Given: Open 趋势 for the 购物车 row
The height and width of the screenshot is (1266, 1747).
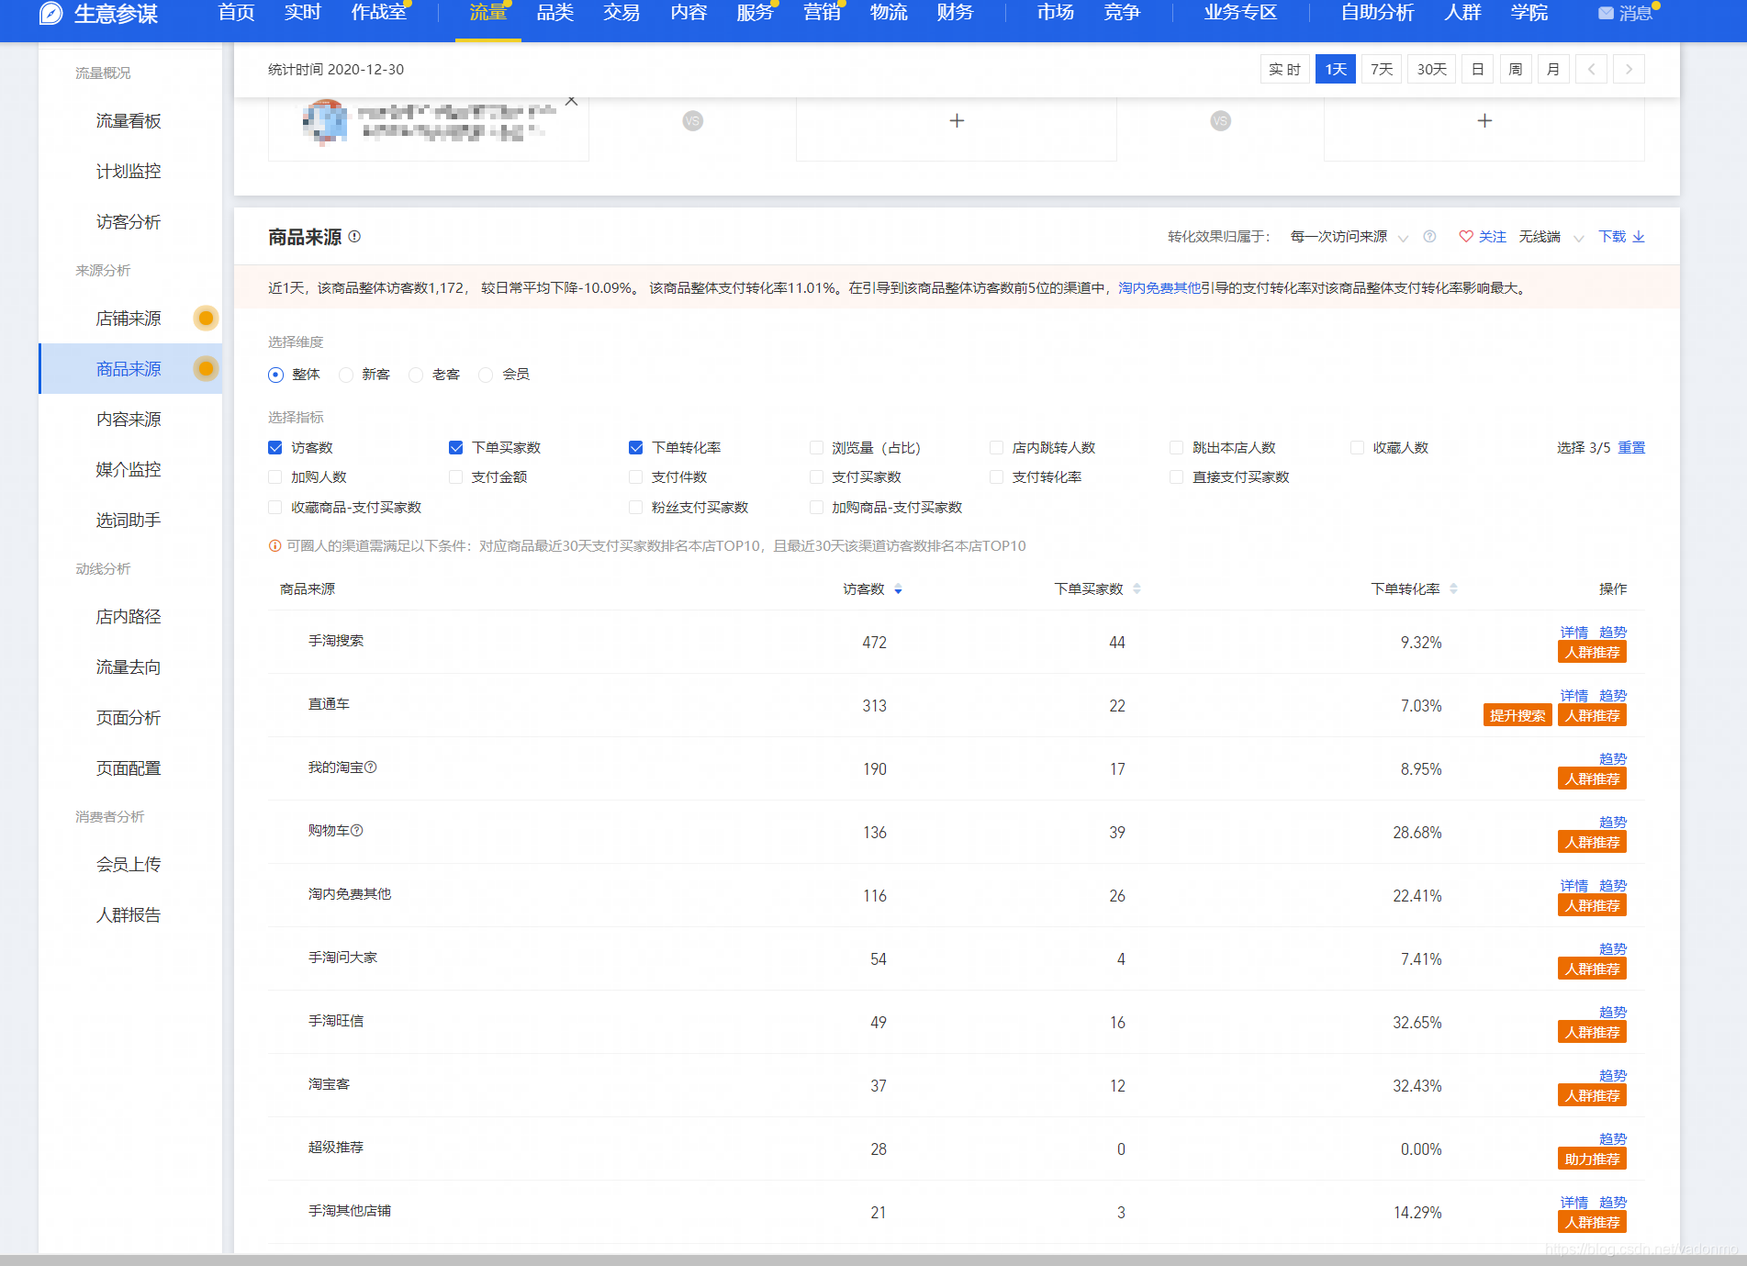Looking at the screenshot, I should pyautogui.click(x=1612, y=822).
